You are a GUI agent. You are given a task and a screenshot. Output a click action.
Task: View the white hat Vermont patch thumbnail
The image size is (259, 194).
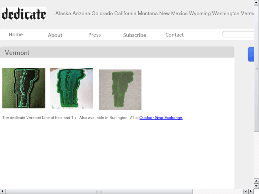71,88
